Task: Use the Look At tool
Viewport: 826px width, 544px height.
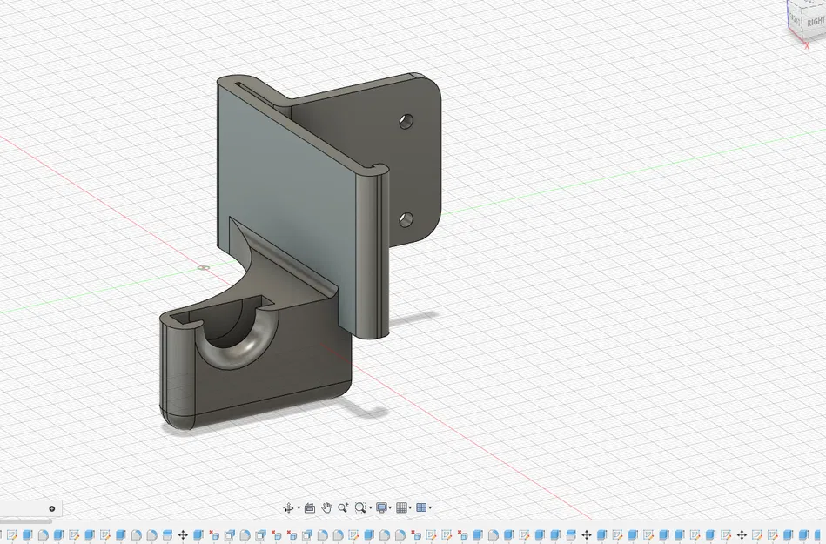Action: pos(310,507)
